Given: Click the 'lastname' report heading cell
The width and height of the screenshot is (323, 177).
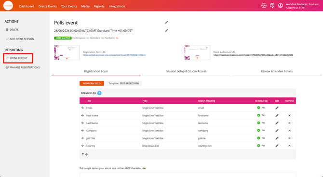Looking at the screenshot, I should point(203,123).
